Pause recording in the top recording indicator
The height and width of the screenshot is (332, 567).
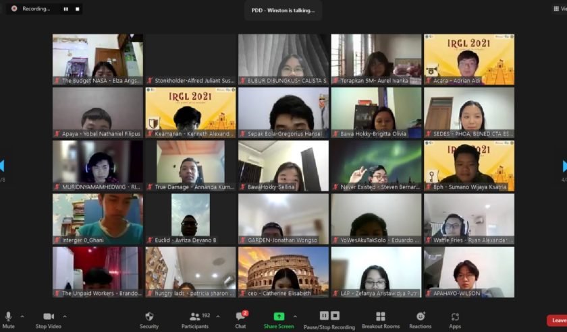coord(66,9)
